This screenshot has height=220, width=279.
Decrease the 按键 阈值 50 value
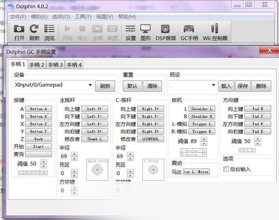[x=44, y=166]
